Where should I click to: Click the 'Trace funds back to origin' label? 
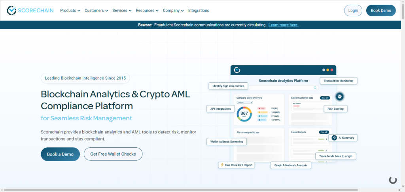coord(336,156)
